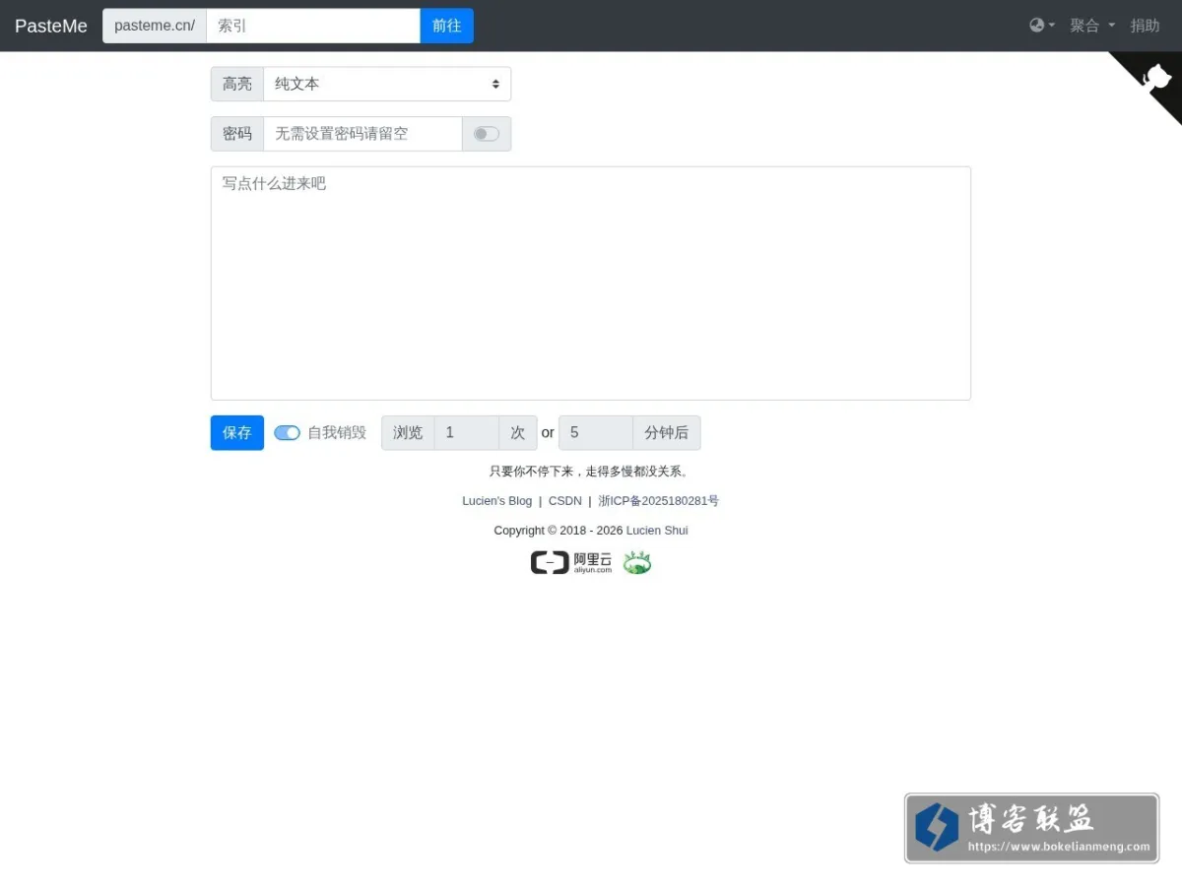Open Lucien's Blog link
The width and height of the screenshot is (1182, 886).
[x=497, y=501]
